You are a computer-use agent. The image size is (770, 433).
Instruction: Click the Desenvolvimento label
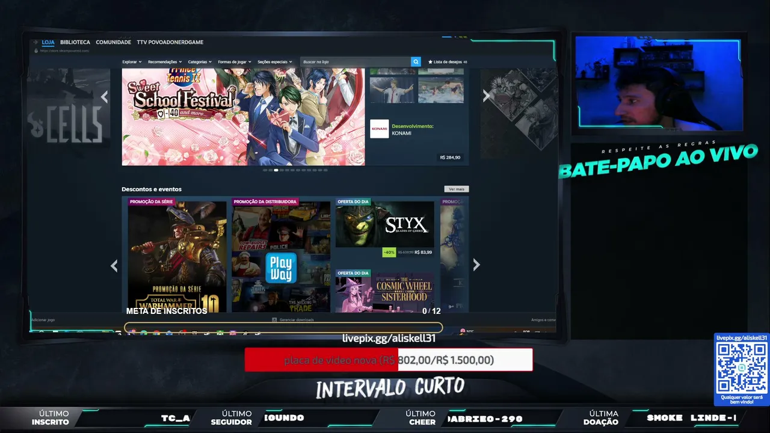(x=413, y=126)
